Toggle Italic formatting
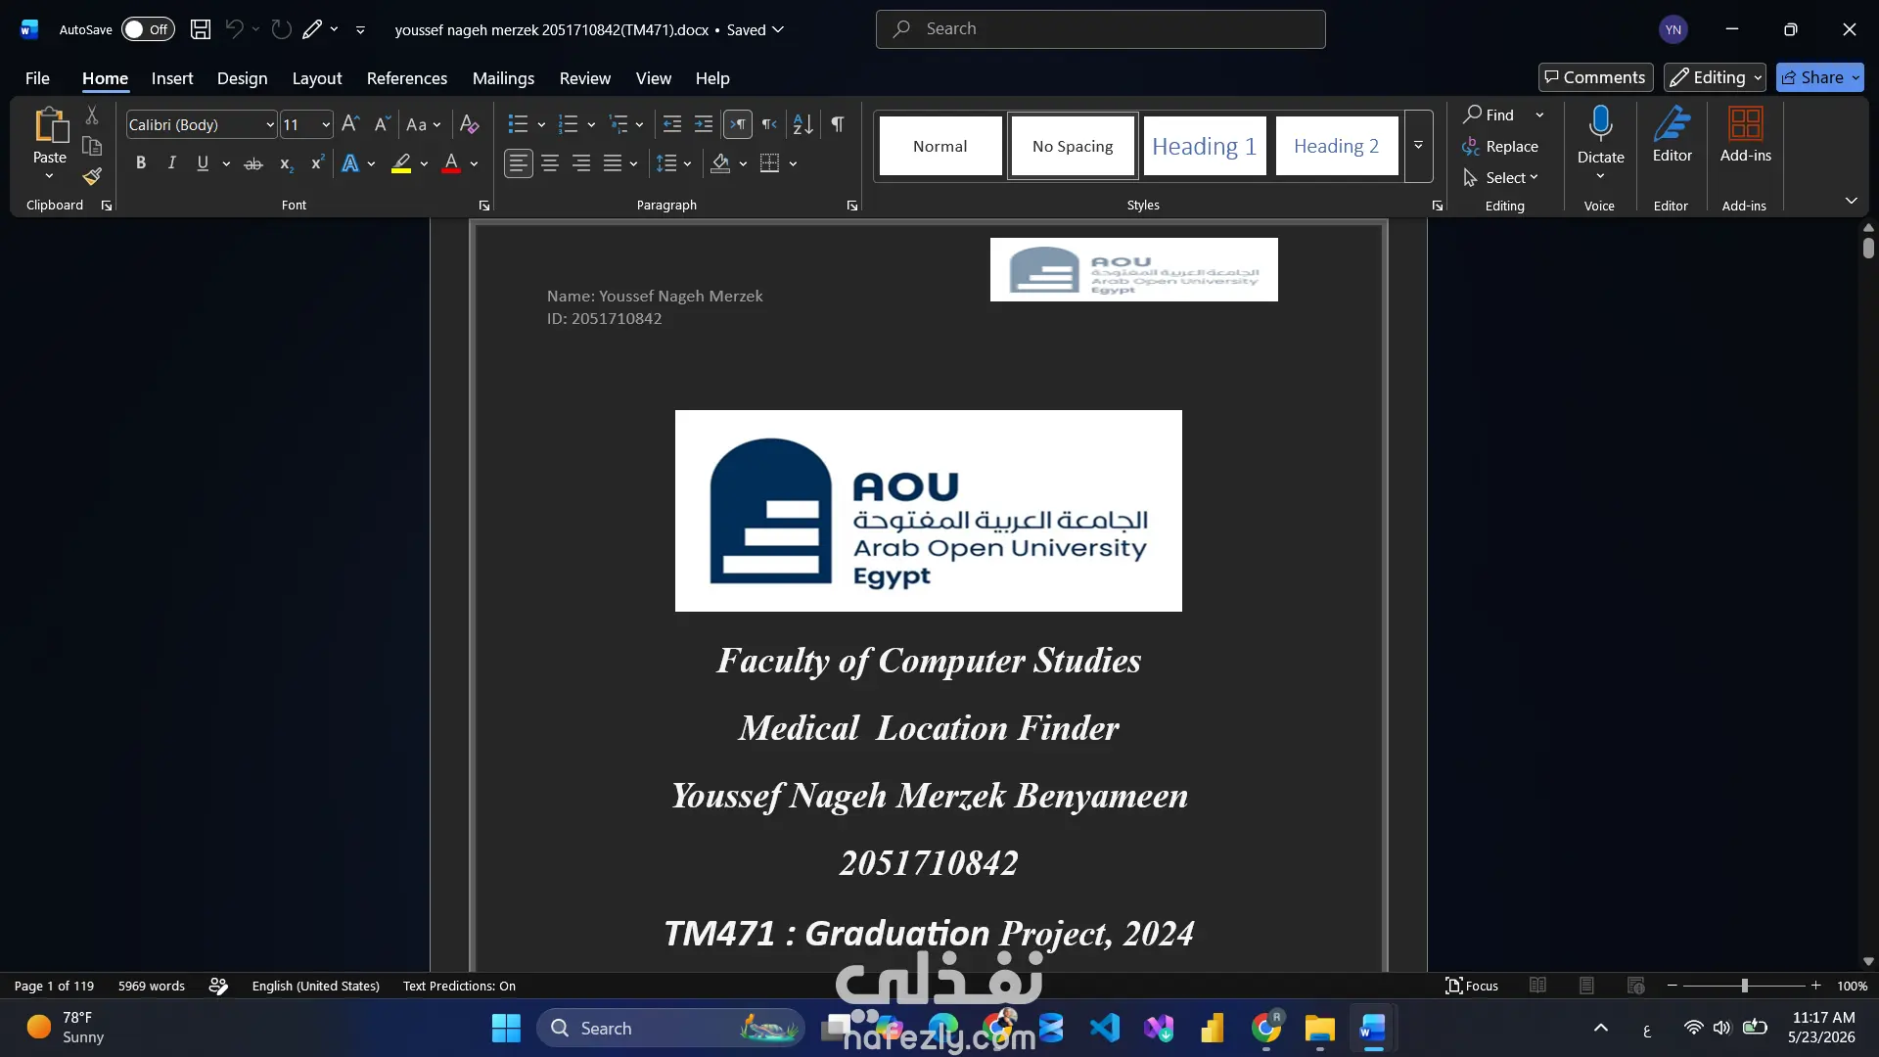 [x=171, y=163]
